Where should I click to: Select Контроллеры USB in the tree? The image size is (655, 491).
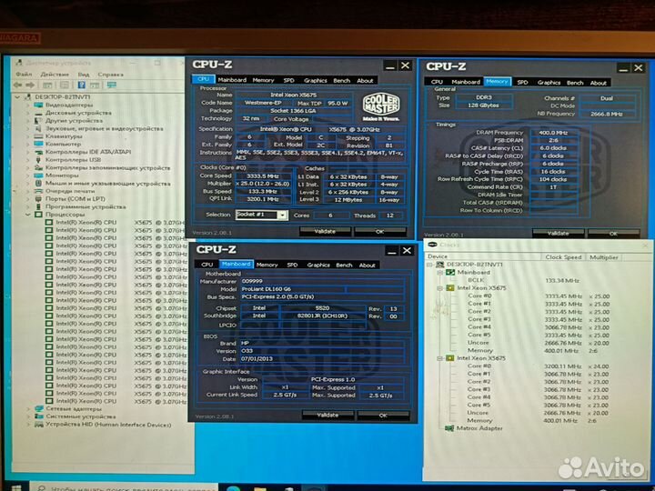[73, 160]
